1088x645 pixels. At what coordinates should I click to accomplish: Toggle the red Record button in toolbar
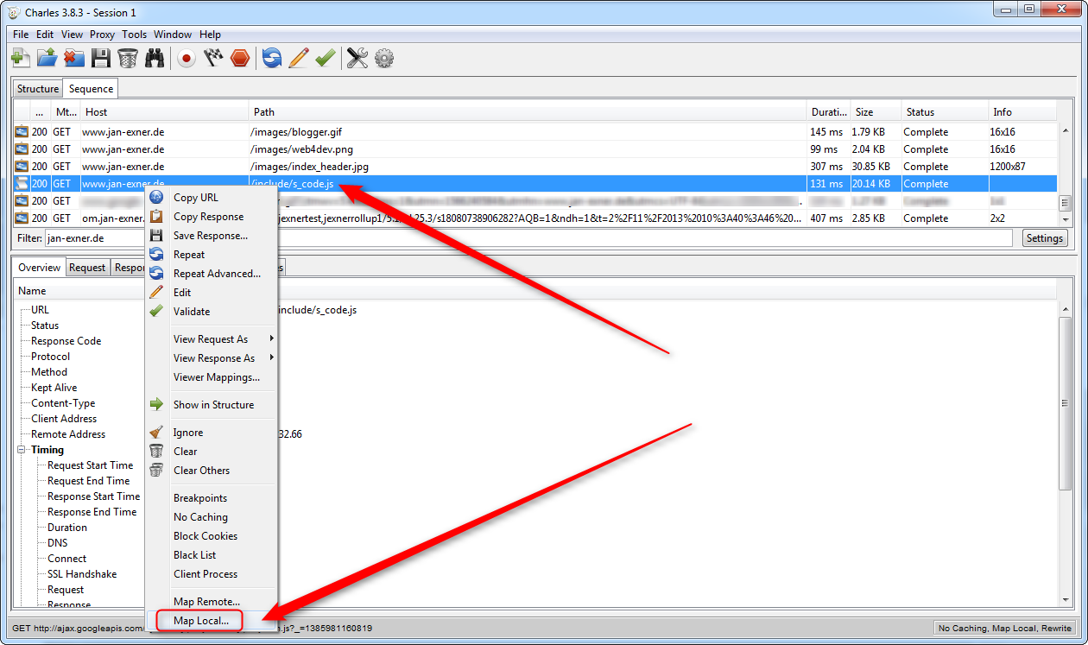click(186, 58)
